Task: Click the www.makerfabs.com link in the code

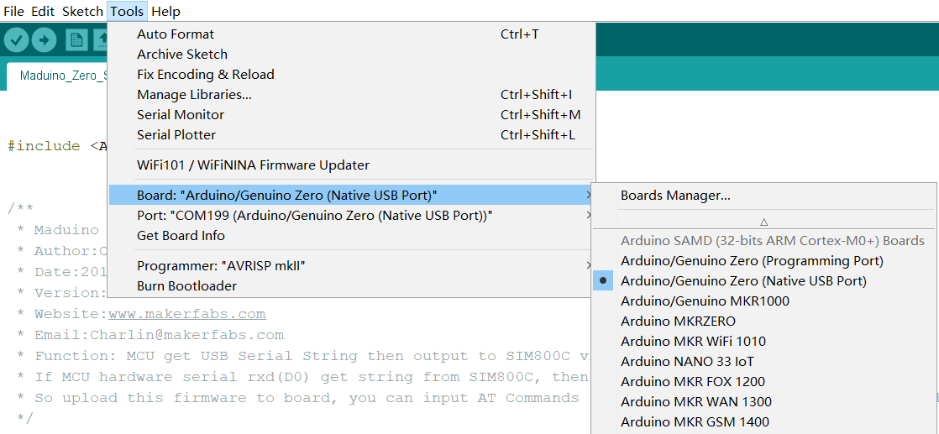Action: click(186, 314)
